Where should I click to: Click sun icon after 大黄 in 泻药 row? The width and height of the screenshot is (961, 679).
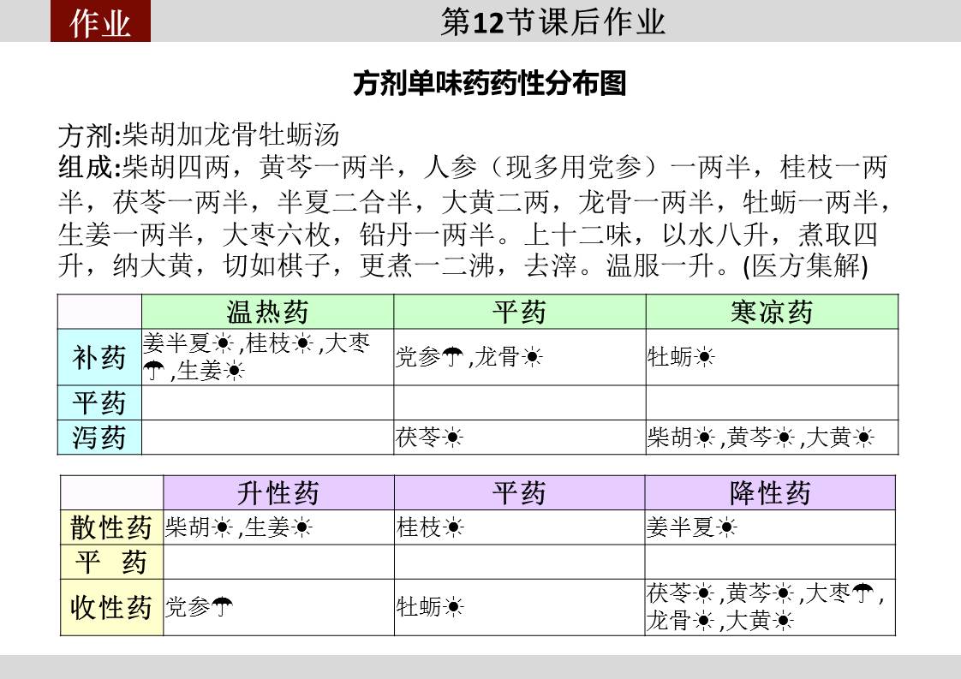[x=863, y=438]
